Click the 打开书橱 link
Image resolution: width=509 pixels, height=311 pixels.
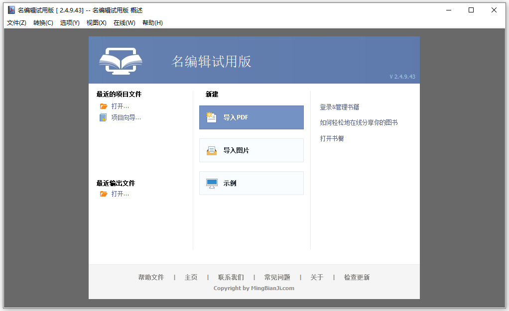coord(332,138)
